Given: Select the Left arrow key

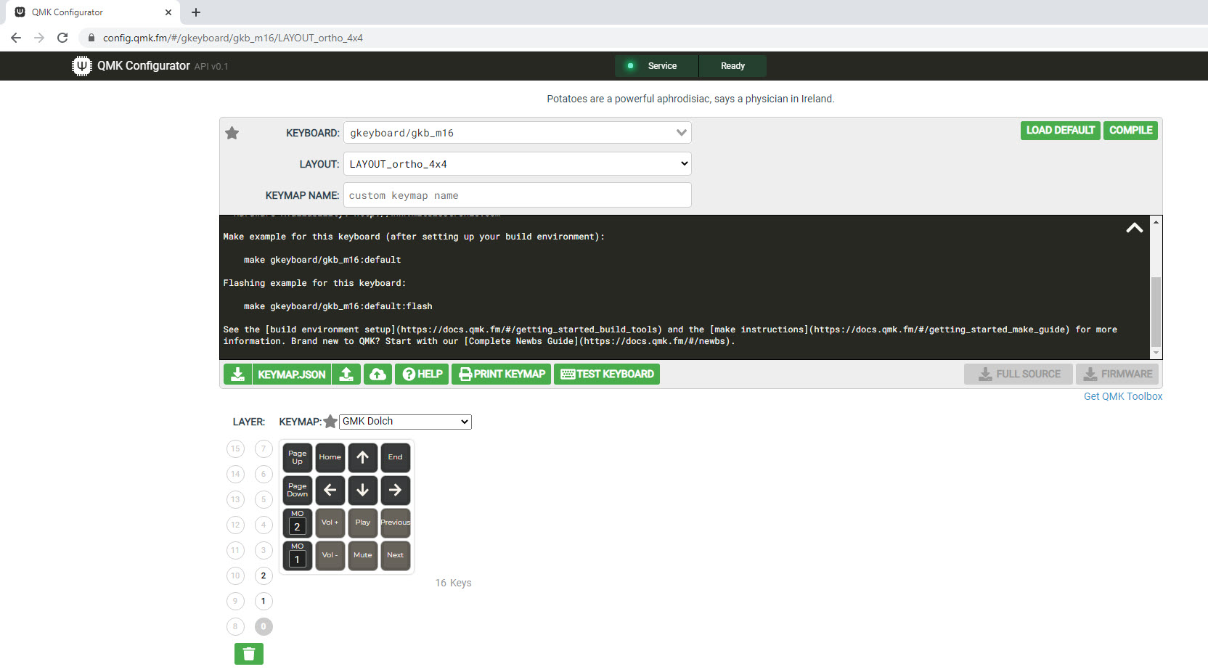Looking at the screenshot, I should tap(330, 490).
